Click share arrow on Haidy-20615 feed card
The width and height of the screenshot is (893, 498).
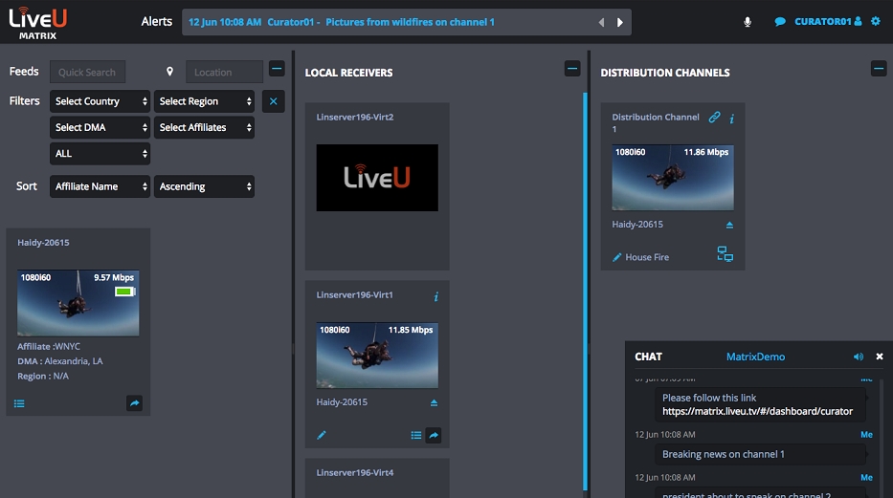pos(134,403)
